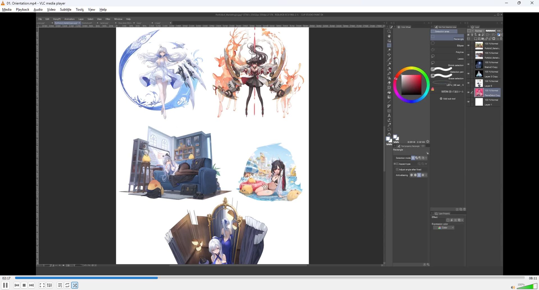Select the Operation object tool
The image size is (539, 290).
pyautogui.click(x=389, y=41)
